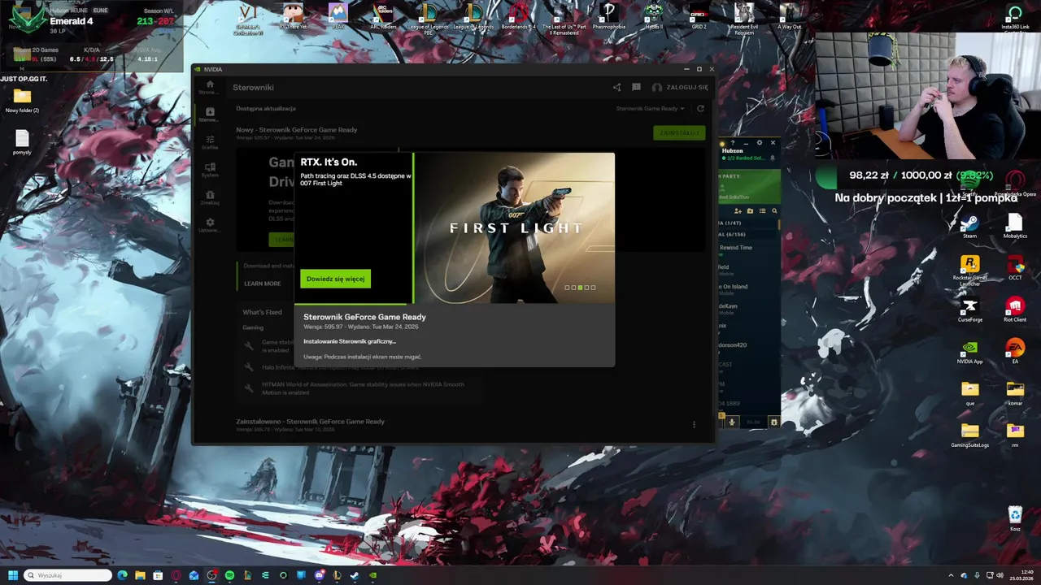Open the notifications icon in NVIDIA header
The height and width of the screenshot is (585, 1041).
636,87
